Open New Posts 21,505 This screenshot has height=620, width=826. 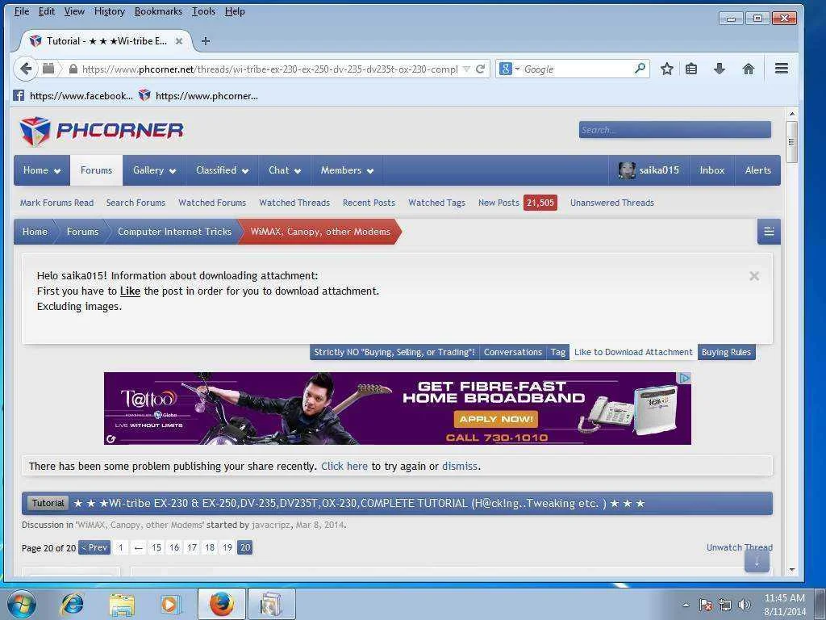point(517,203)
